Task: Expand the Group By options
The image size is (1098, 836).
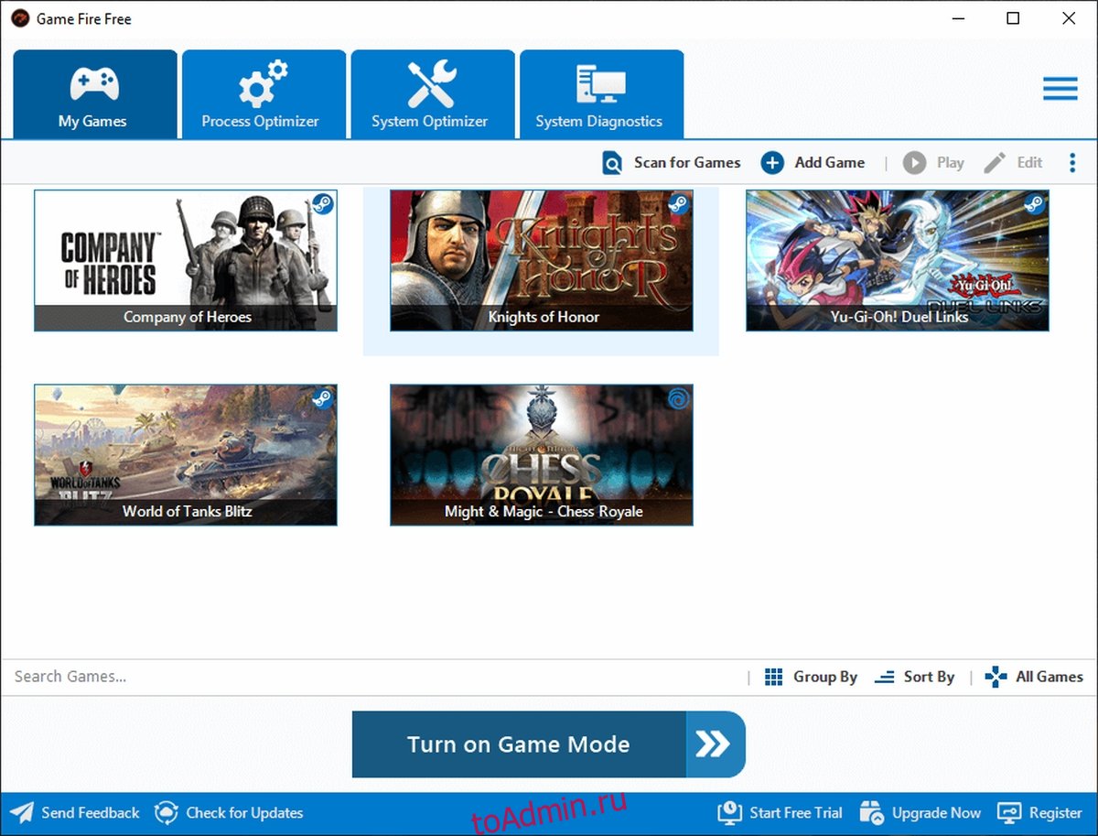Action: tap(812, 677)
